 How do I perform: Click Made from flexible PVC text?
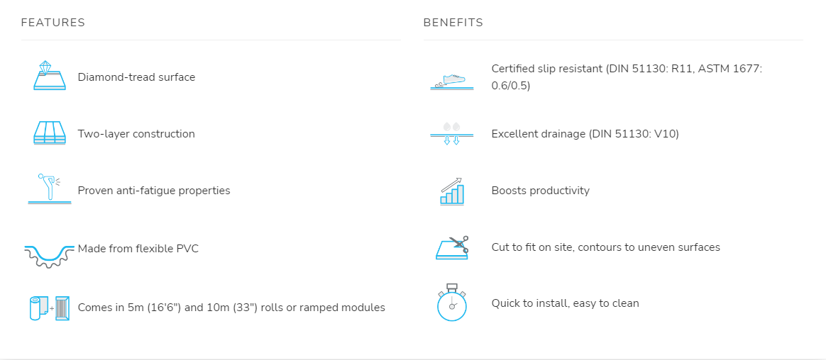138,249
